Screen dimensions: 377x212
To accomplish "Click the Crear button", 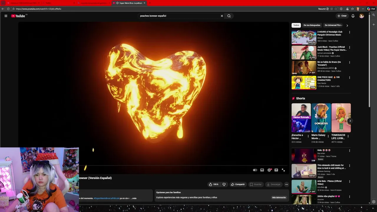I will tap(342, 16).
